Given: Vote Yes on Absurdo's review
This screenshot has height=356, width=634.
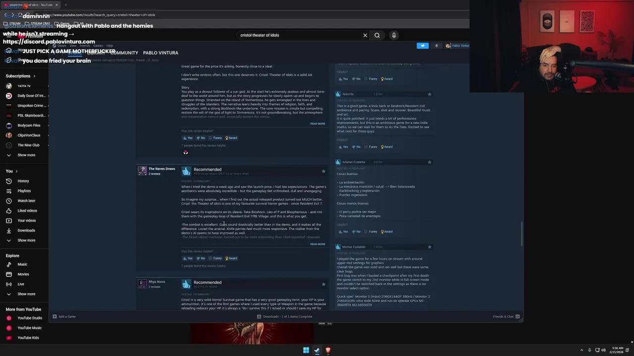Looking at the screenshot, I should click(x=343, y=147).
